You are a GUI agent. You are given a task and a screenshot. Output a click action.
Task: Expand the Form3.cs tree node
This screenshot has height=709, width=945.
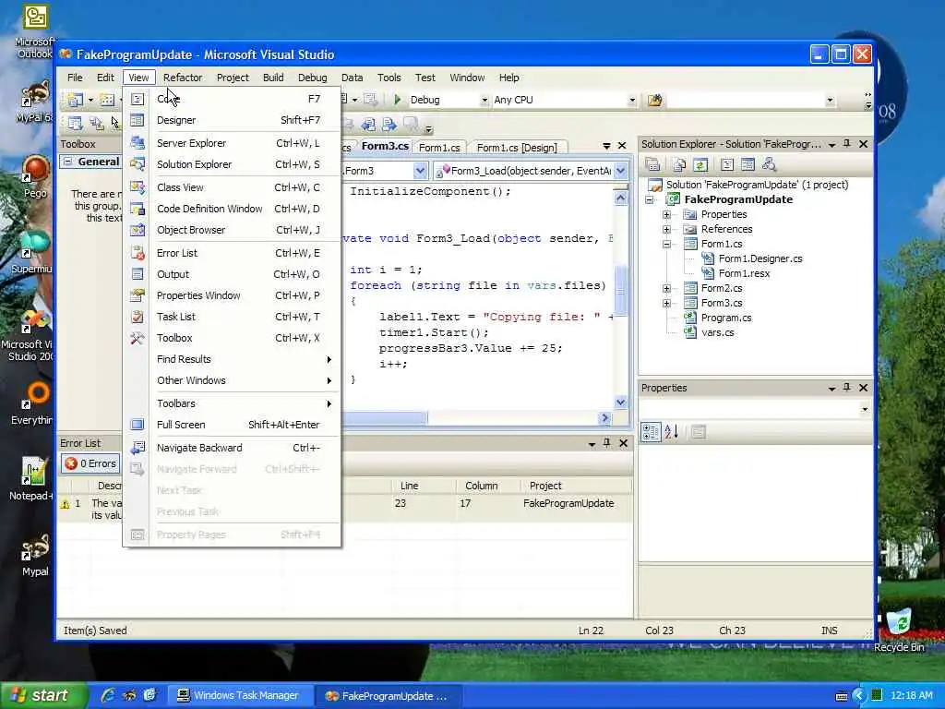(x=666, y=303)
